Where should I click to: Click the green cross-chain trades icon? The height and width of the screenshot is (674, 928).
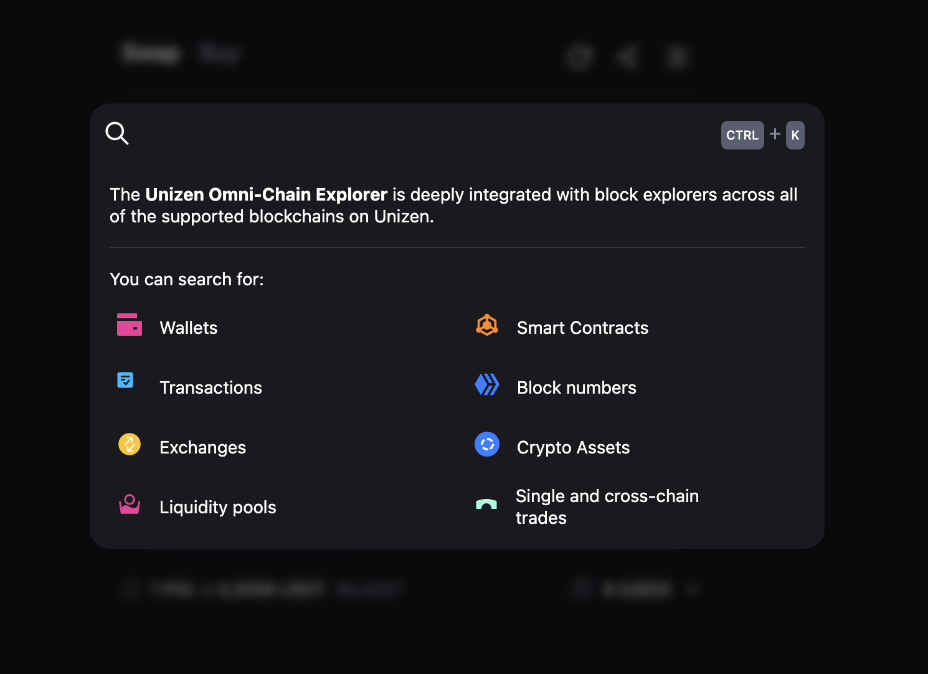tap(486, 505)
